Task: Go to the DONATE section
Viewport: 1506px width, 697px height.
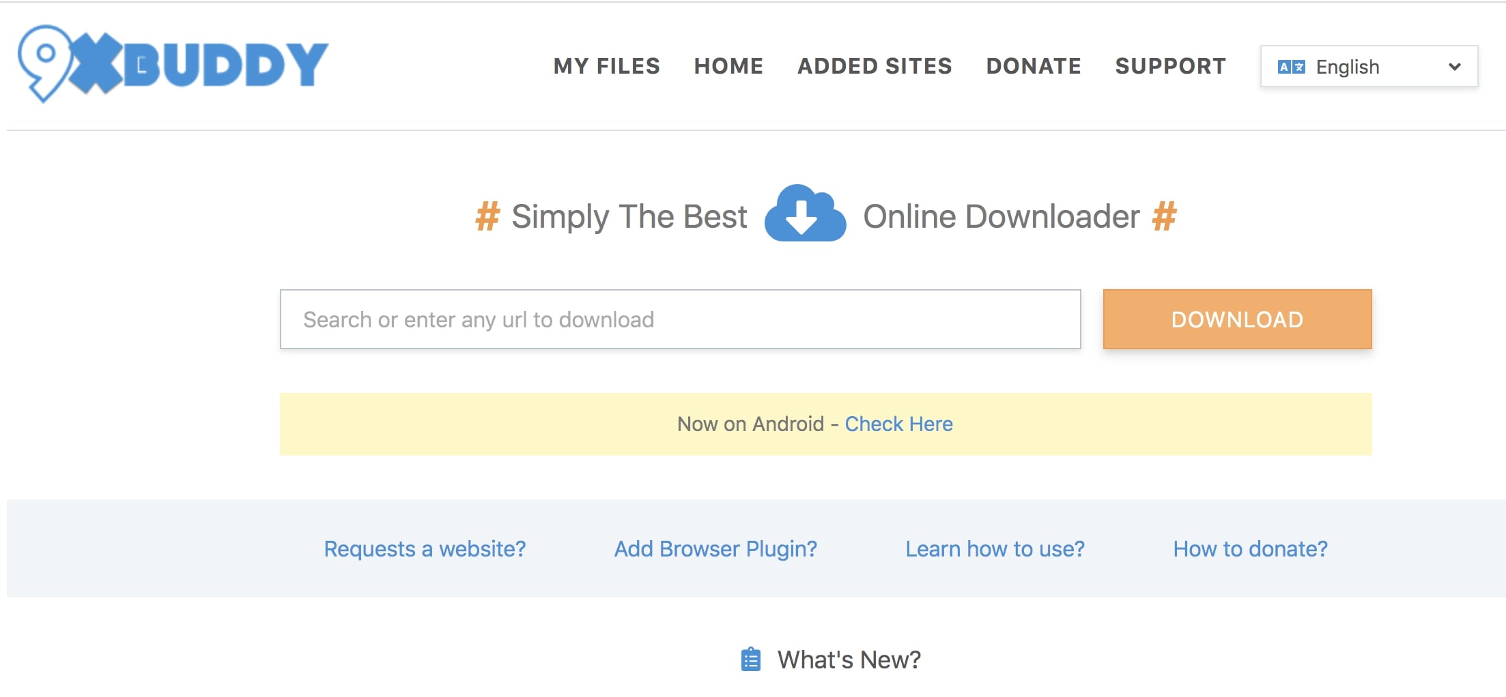Action: pos(1034,66)
